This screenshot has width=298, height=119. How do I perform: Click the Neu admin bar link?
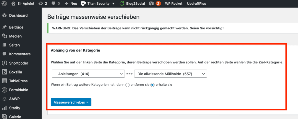tap(74, 3)
